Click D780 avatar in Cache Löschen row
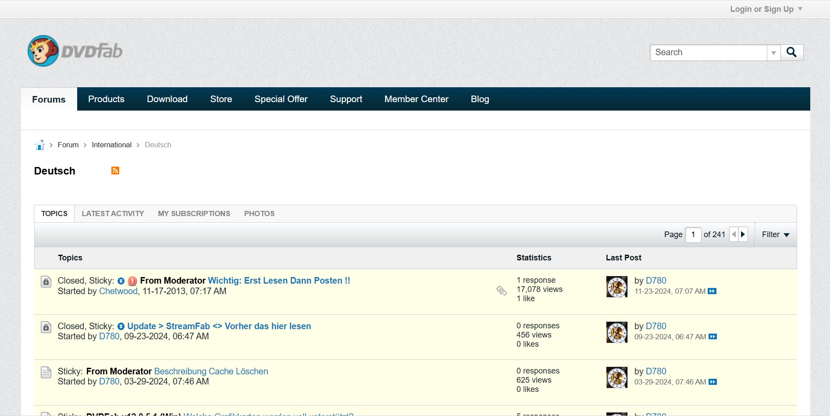The width and height of the screenshot is (830, 416). tap(617, 377)
